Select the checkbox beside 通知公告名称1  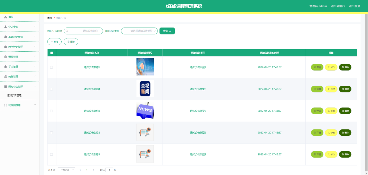tap(52, 154)
